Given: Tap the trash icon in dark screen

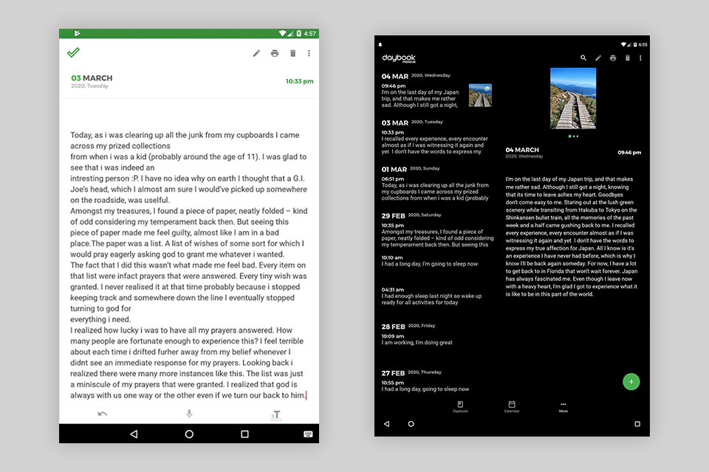Looking at the screenshot, I should click(627, 58).
